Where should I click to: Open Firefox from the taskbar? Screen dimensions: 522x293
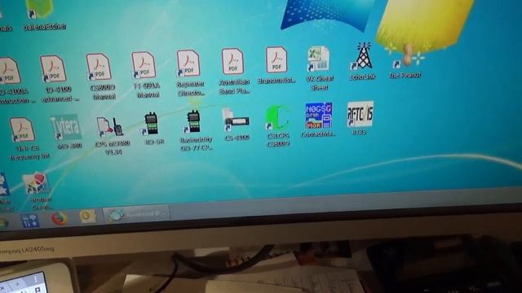click(x=60, y=219)
